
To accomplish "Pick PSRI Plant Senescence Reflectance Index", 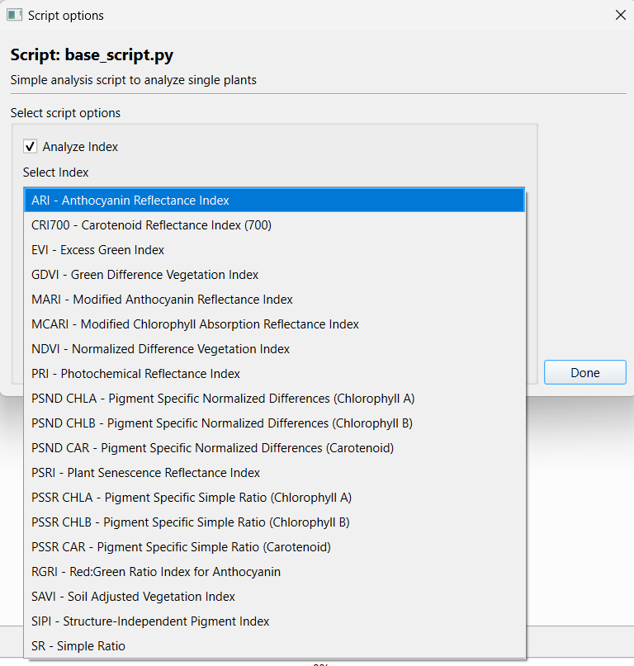I will pos(146,473).
